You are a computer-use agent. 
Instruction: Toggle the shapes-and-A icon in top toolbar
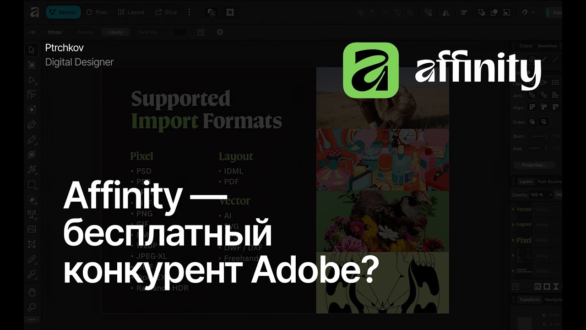click(211, 12)
